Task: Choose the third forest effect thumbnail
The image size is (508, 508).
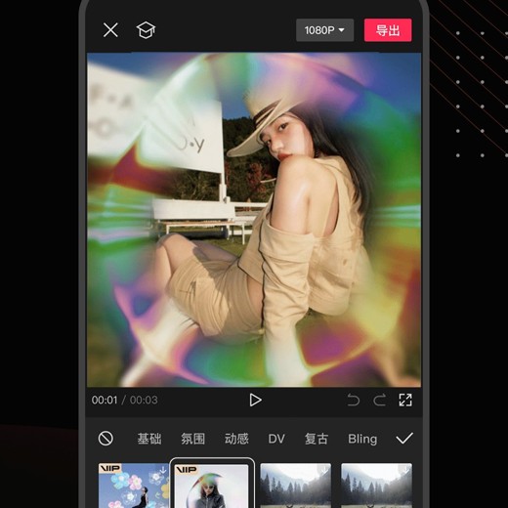Action: 296,486
